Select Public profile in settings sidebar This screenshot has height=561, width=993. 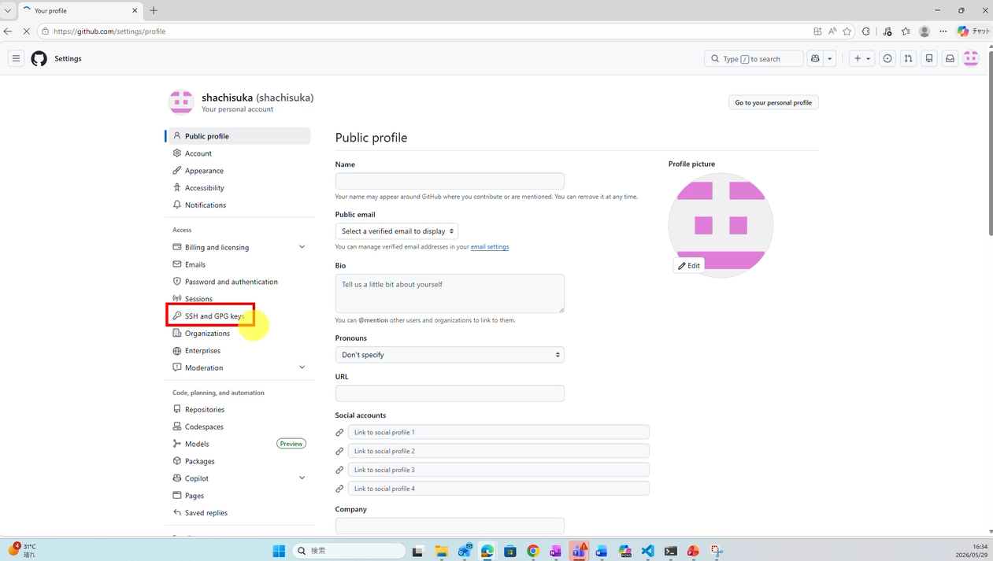239,136
